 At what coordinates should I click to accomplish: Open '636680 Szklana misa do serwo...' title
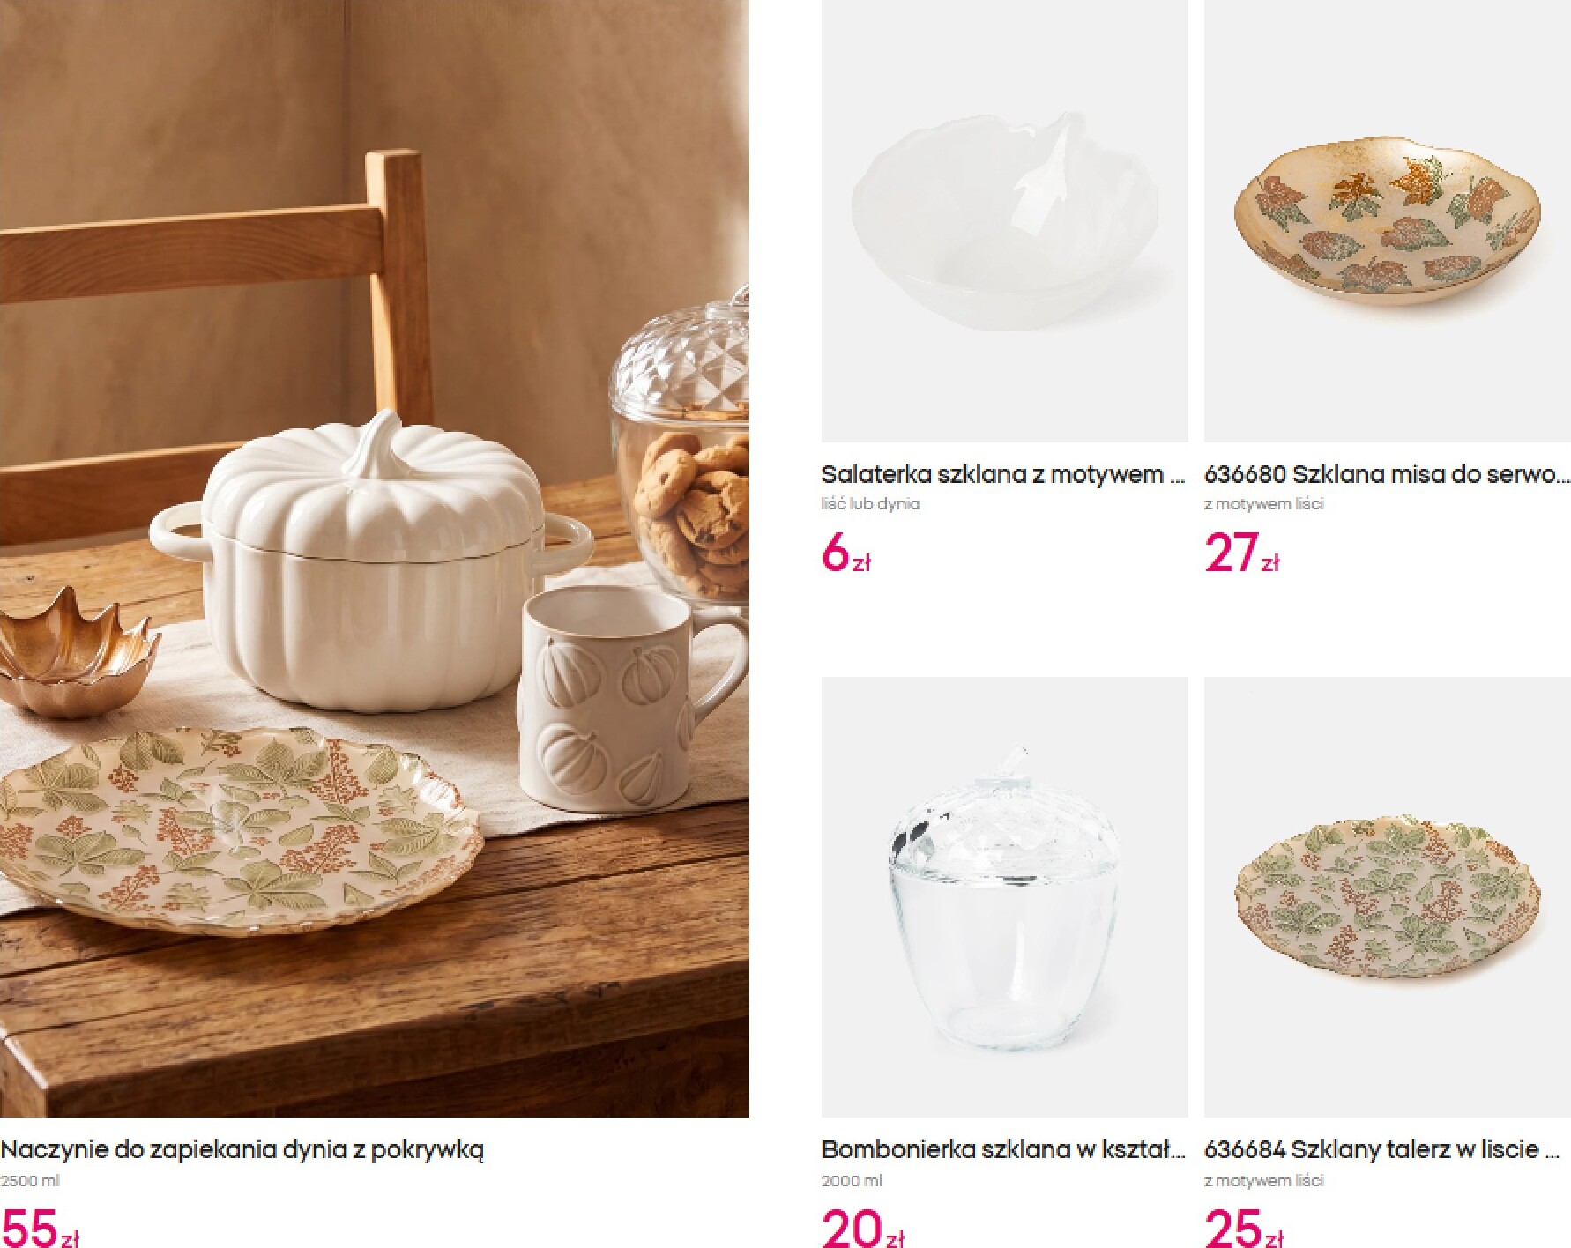coord(1388,474)
